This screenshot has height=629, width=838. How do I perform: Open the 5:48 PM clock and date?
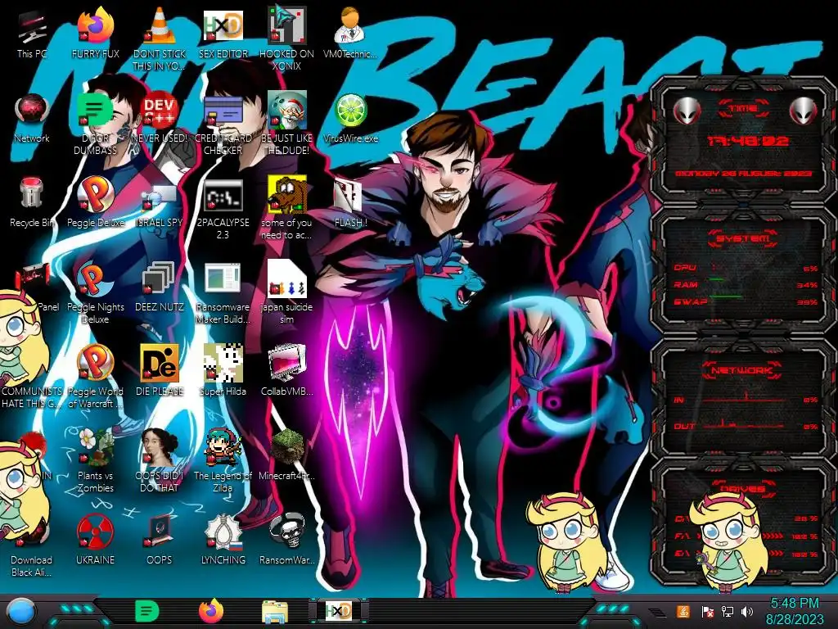tap(794, 611)
